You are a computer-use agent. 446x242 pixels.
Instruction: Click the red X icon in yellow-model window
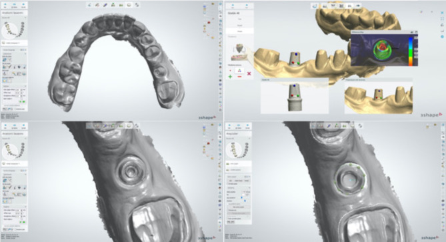(249, 73)
